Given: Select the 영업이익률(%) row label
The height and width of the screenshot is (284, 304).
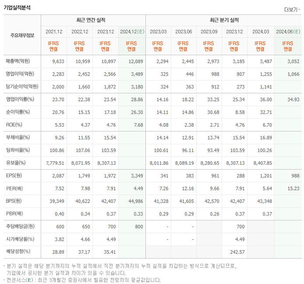Looking at the screenshot, I should tap(20, 99).
